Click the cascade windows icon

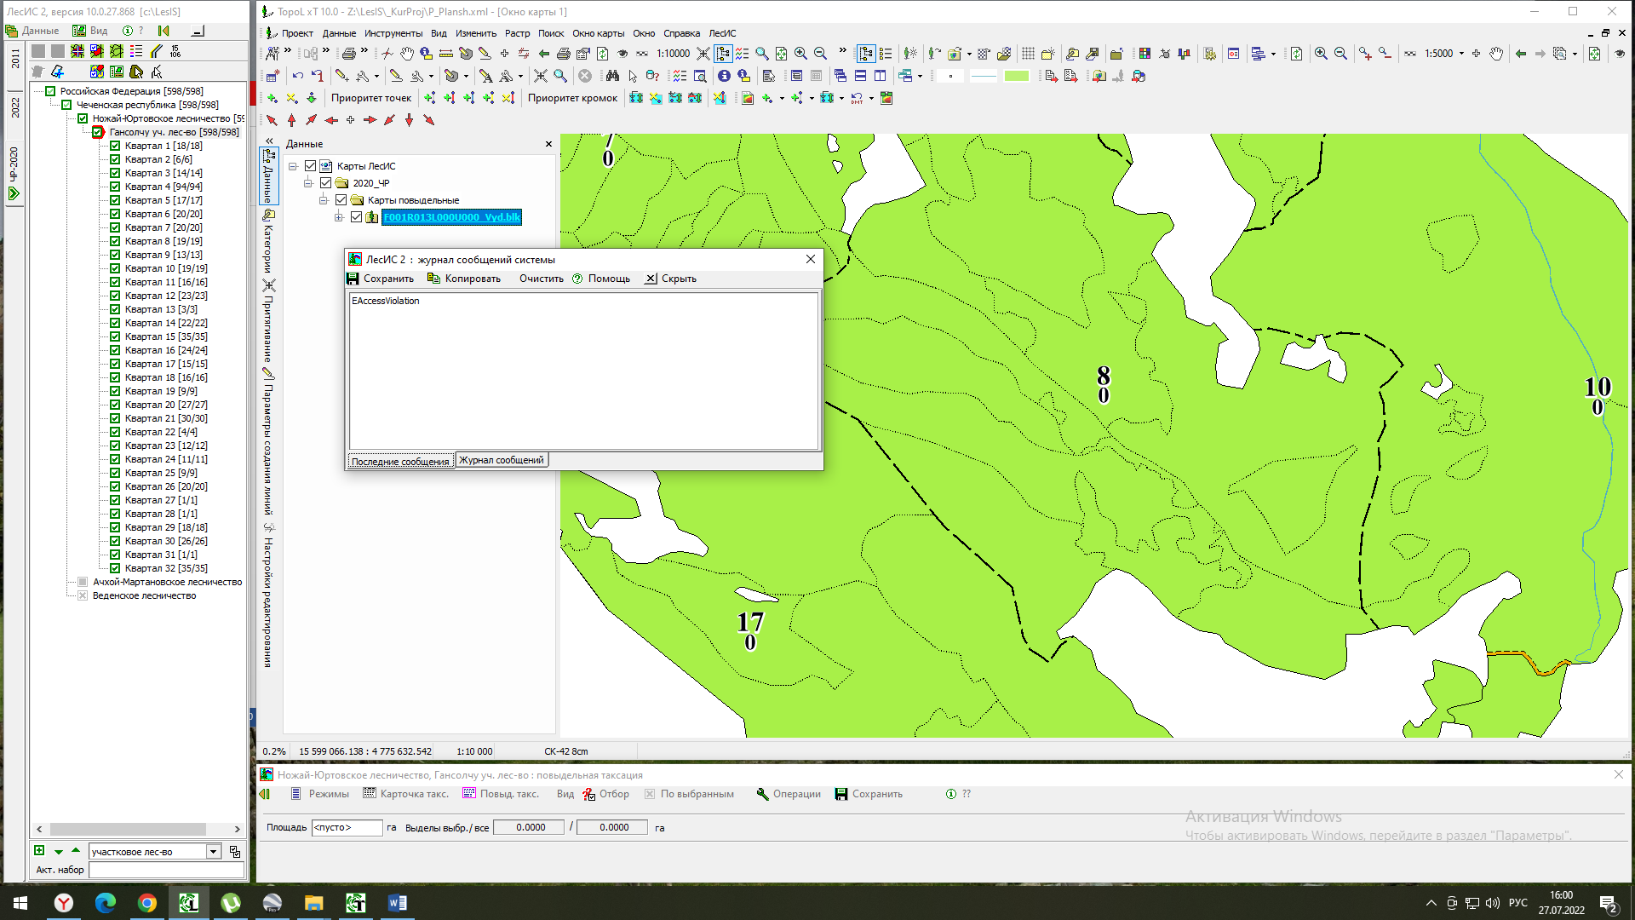click(840, 76)
